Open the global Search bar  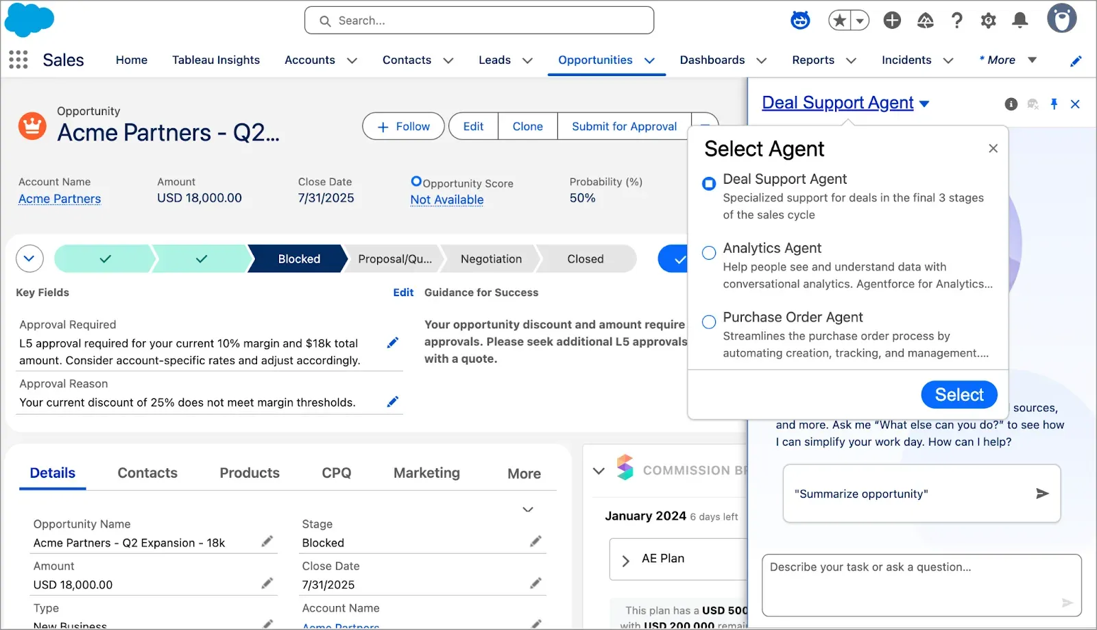click(479, 21)
